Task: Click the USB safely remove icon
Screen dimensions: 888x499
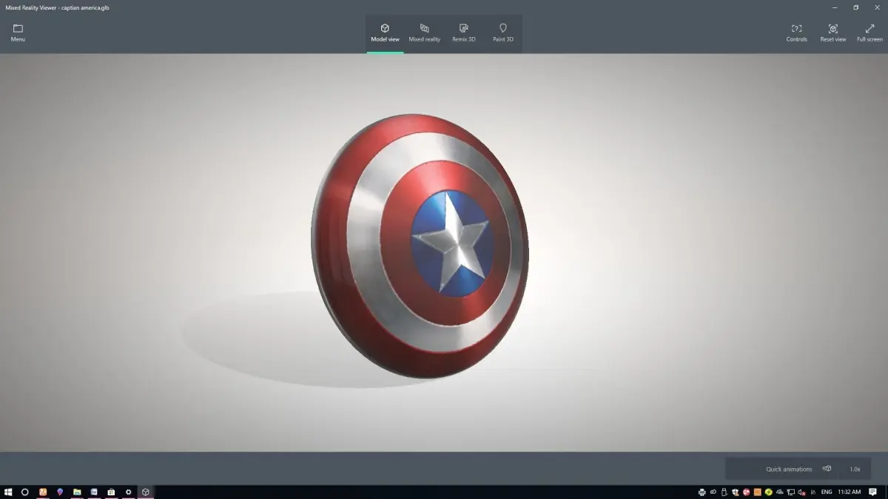Action: click(724, 492)
